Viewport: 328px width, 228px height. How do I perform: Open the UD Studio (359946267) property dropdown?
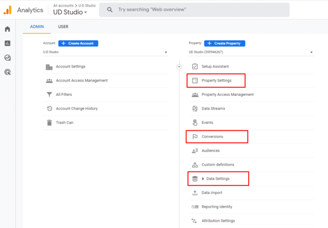(251, 52)
